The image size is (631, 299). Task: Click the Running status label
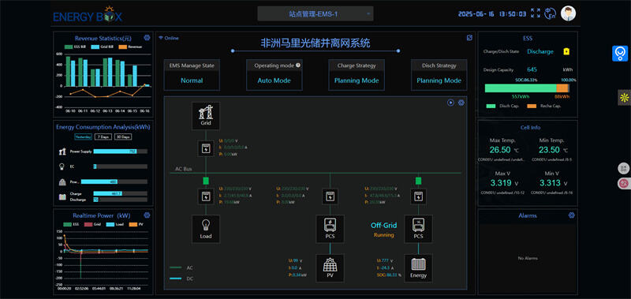point(383,234)
